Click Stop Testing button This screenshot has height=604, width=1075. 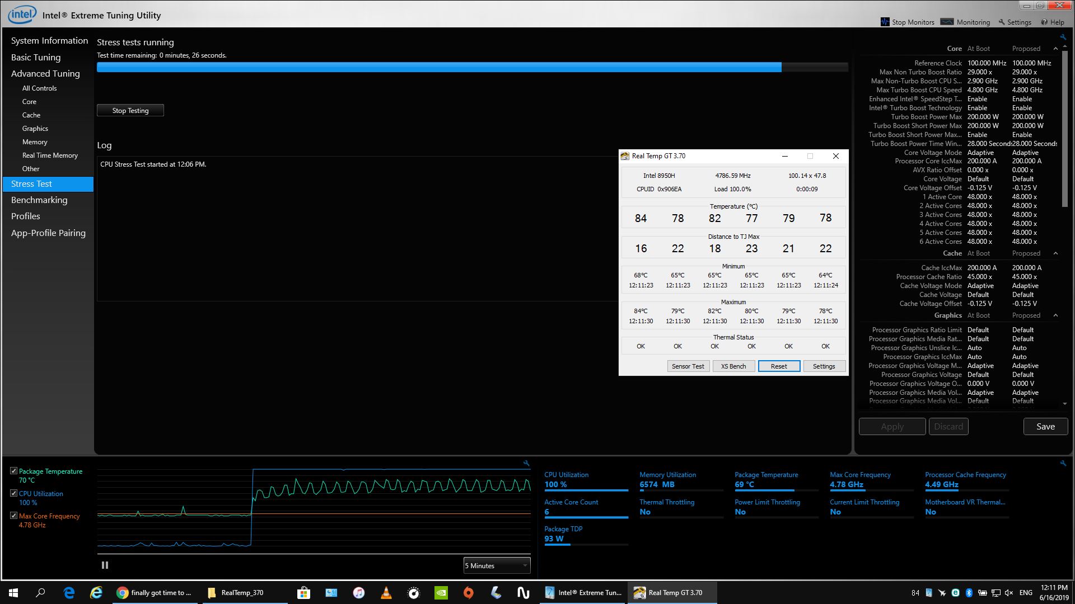(x=130, y=110)
